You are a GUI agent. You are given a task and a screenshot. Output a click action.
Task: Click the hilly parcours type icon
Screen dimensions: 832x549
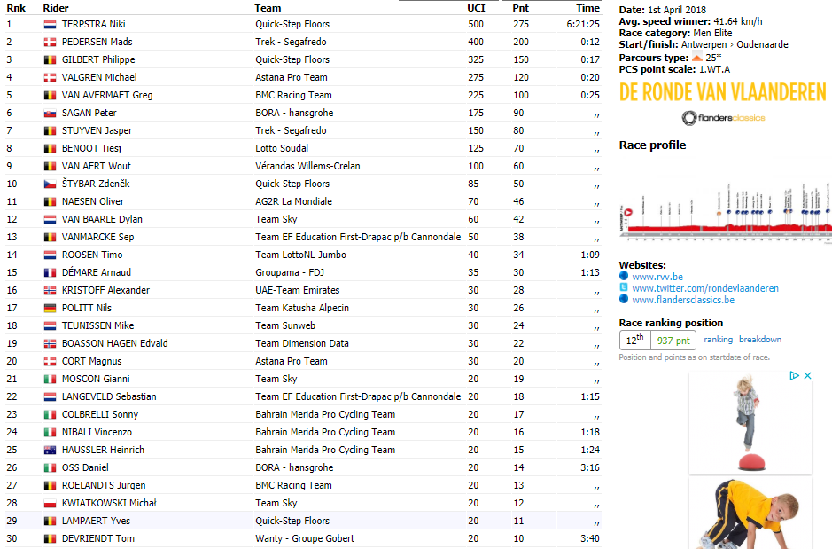point(696,57)
